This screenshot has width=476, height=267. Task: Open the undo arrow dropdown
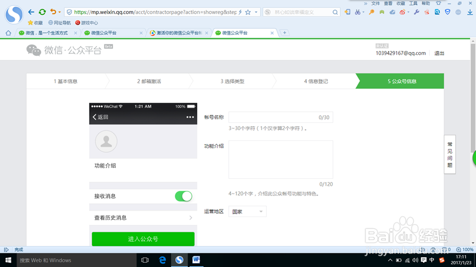(59, 13)
